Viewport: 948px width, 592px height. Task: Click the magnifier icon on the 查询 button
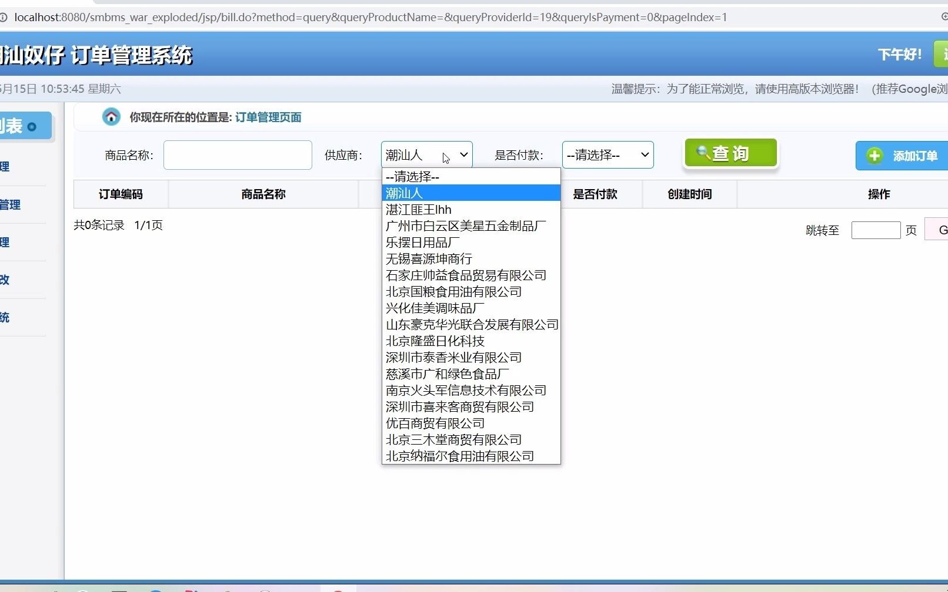coord(702,153)
